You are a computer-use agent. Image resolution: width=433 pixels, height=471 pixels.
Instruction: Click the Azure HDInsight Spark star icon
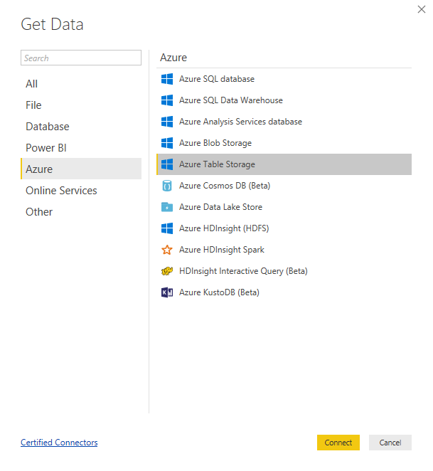click(x=167, y=250)
